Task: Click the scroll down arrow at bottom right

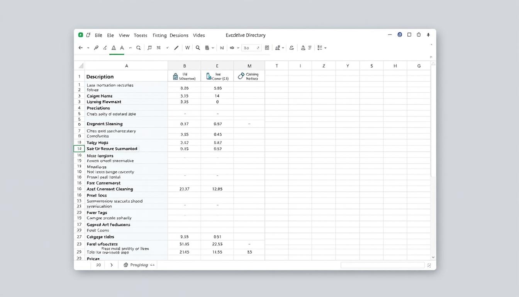Action: (433, 257)
